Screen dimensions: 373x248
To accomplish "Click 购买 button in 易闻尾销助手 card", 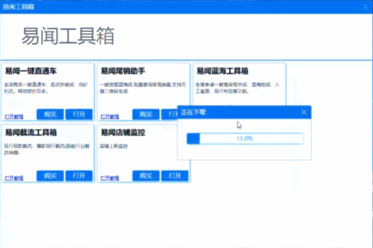I will tap(146, 114).
